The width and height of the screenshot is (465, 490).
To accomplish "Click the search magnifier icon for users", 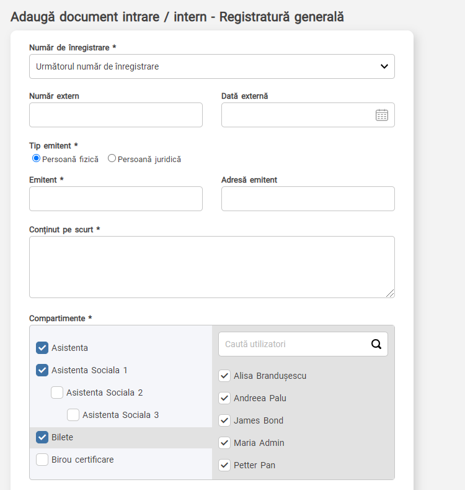I will (376, 344).
